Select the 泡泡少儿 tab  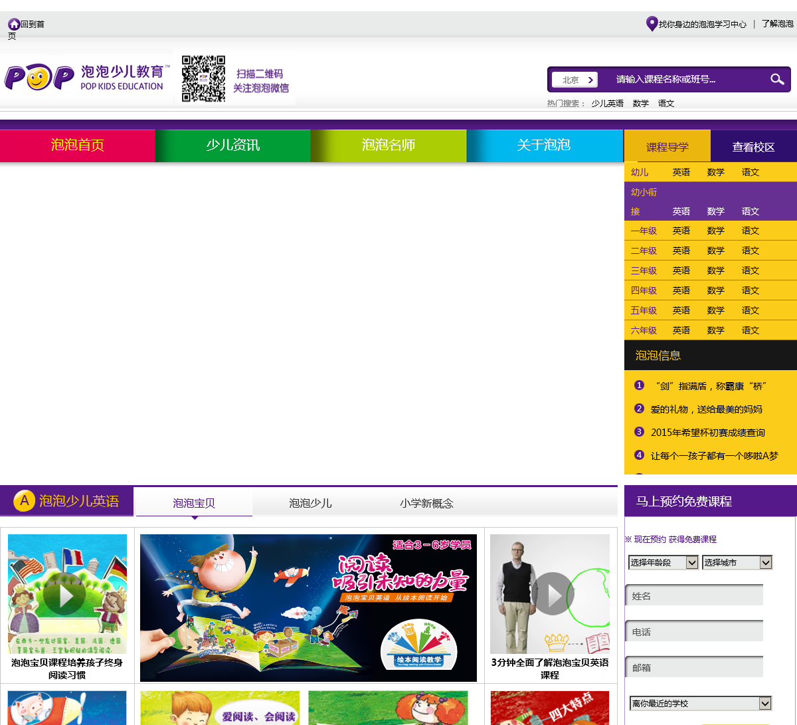(310, 503)
